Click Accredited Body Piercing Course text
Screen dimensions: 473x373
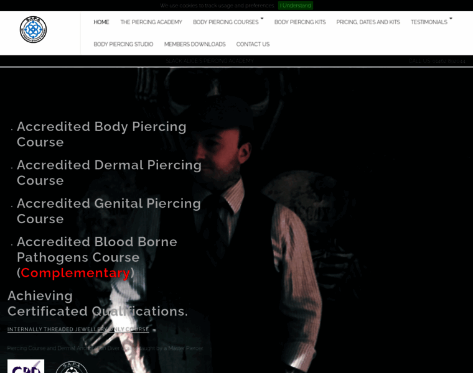tap(101, 134)
